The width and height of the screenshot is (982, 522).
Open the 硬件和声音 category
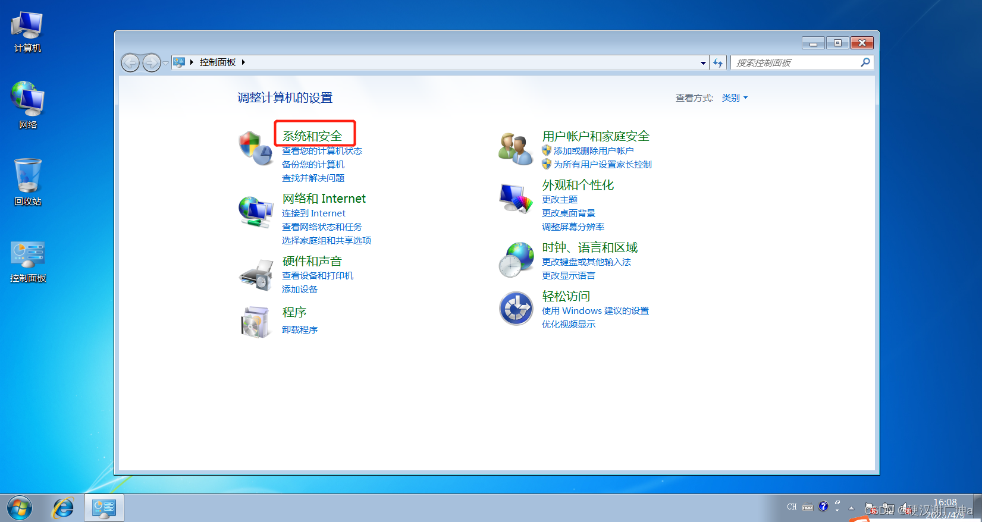coord(312,261)
